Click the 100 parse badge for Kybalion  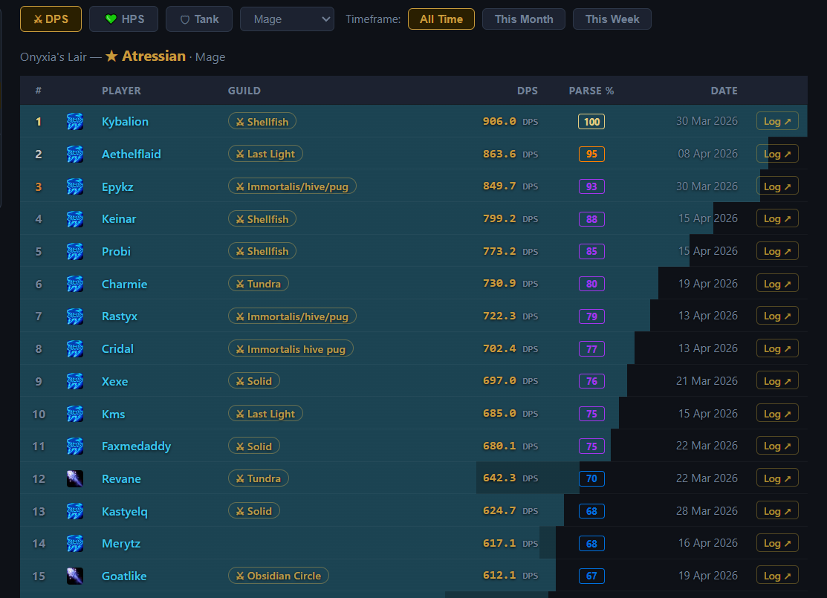coord(591,122)
